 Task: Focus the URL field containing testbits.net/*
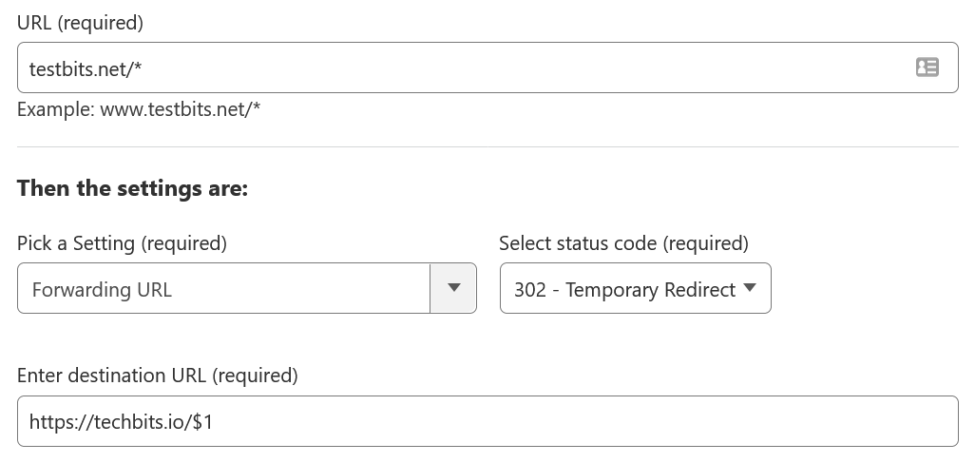[x=487, y=68]
